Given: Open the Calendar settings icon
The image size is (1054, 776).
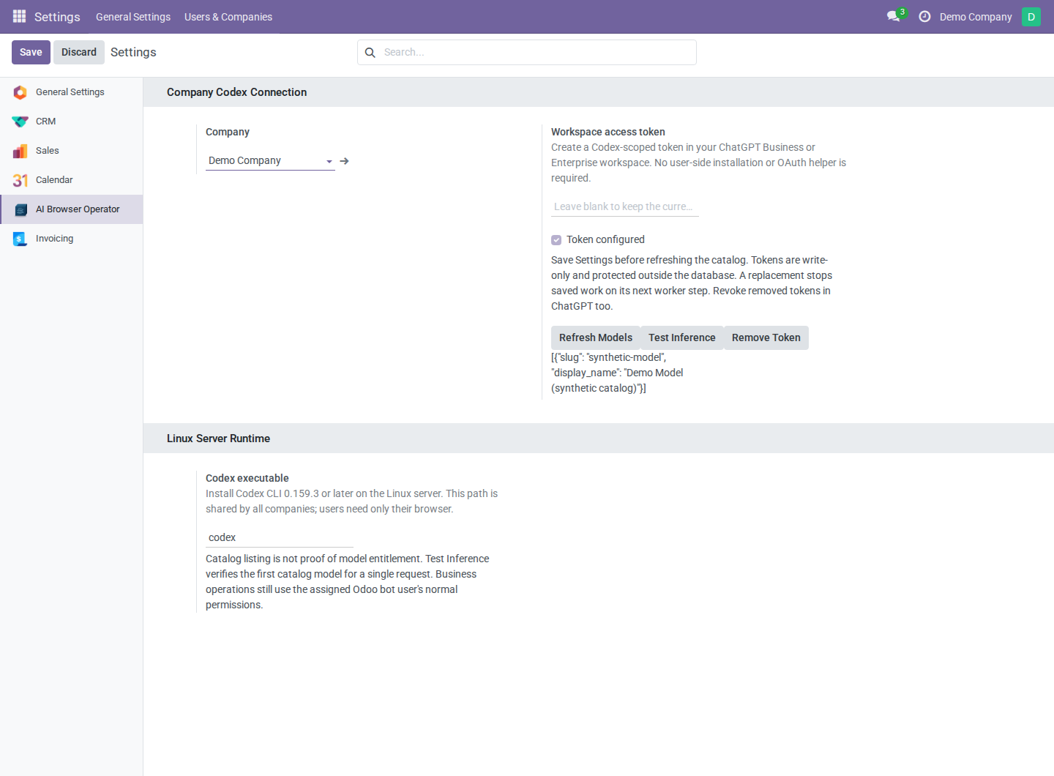Looking at the screenshot, I should [20, 180].
